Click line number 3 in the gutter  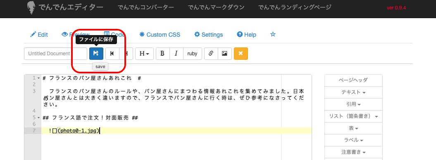[34, 91]
